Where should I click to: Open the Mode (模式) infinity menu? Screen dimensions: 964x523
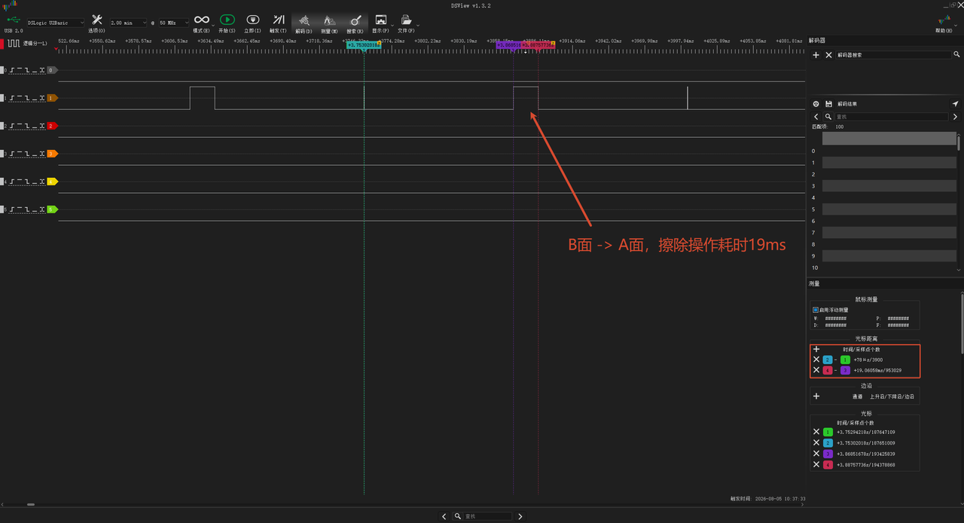click(x=202, y=23)
